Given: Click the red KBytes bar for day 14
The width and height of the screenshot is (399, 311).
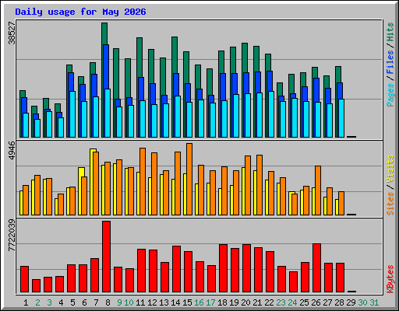Looking at the screenshot, I should (x=176, y=269).
